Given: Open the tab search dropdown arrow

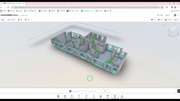Looking at the screenshot, I should point(1,3).
